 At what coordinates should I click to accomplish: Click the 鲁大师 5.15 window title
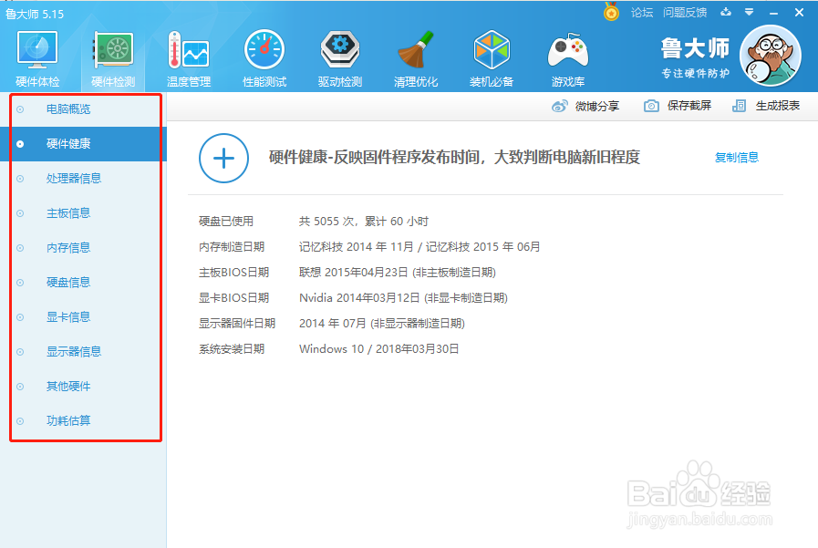(x=35, y=14)
